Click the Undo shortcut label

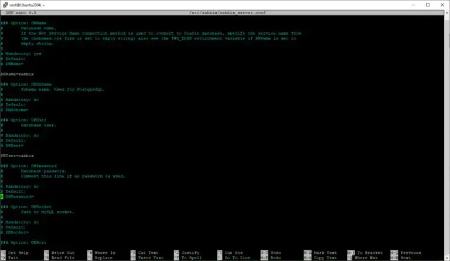click(275, 253)
